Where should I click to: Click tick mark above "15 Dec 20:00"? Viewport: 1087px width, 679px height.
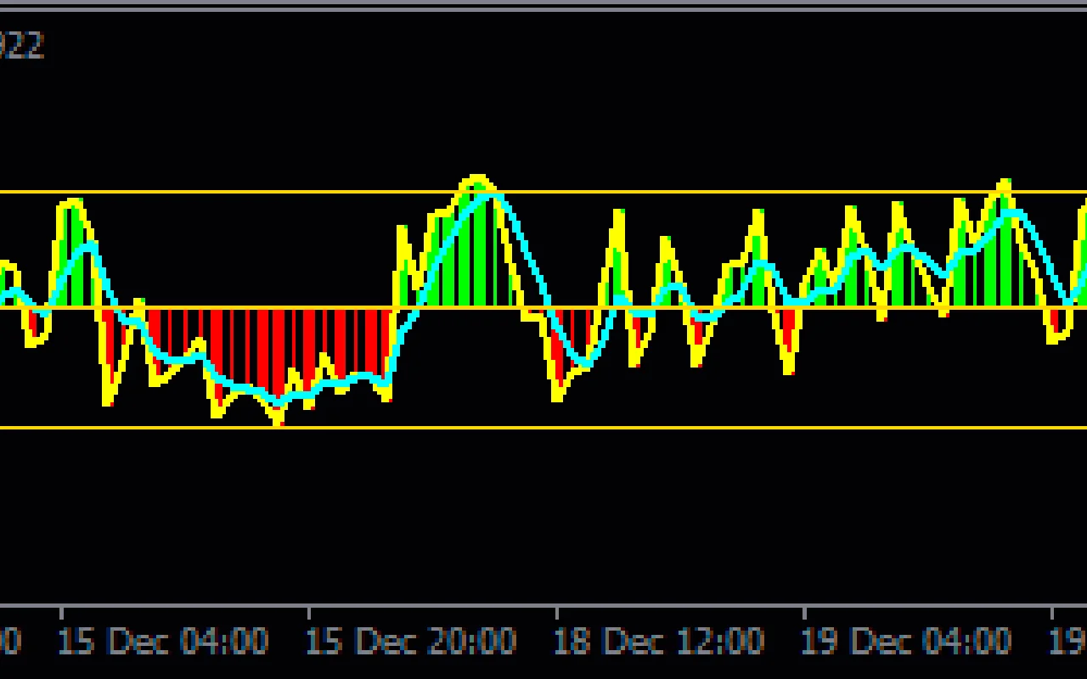tap(308, 613)
